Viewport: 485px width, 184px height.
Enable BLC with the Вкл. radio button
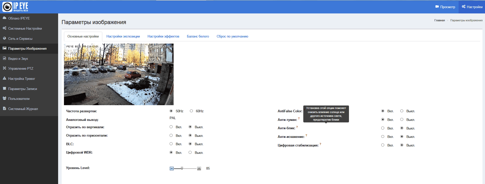(171, 144)
